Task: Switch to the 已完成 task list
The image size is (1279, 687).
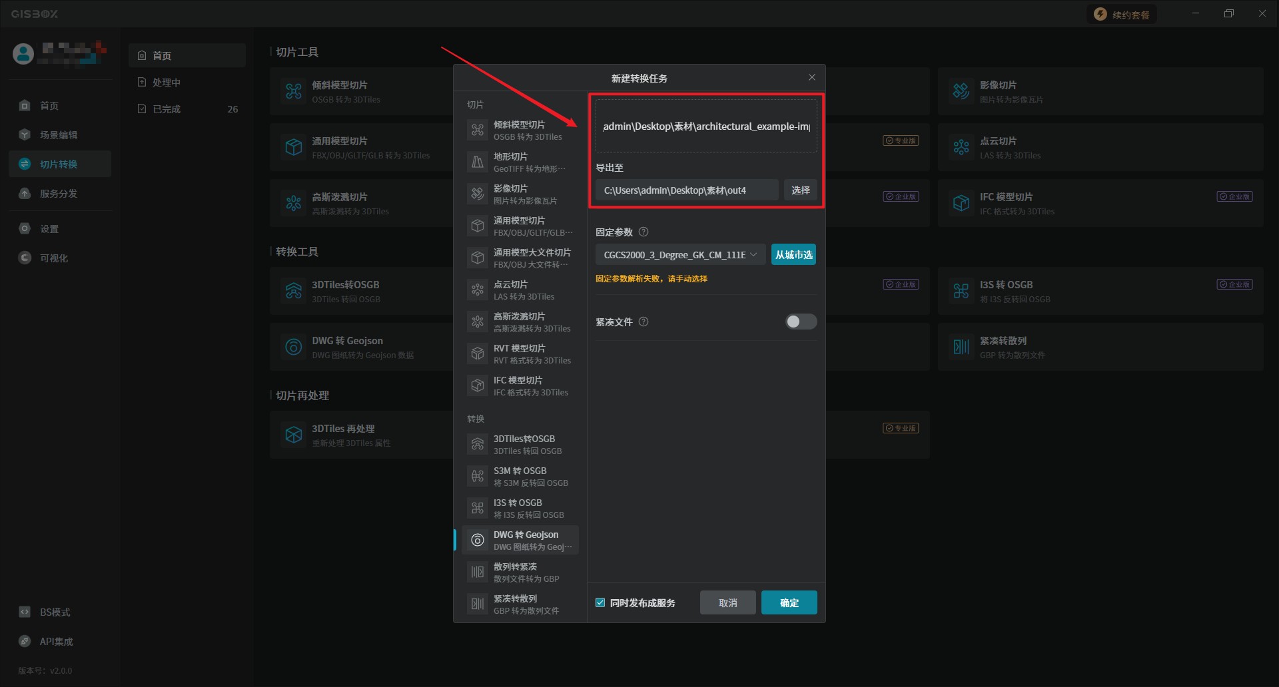Action: coord(167,109)
